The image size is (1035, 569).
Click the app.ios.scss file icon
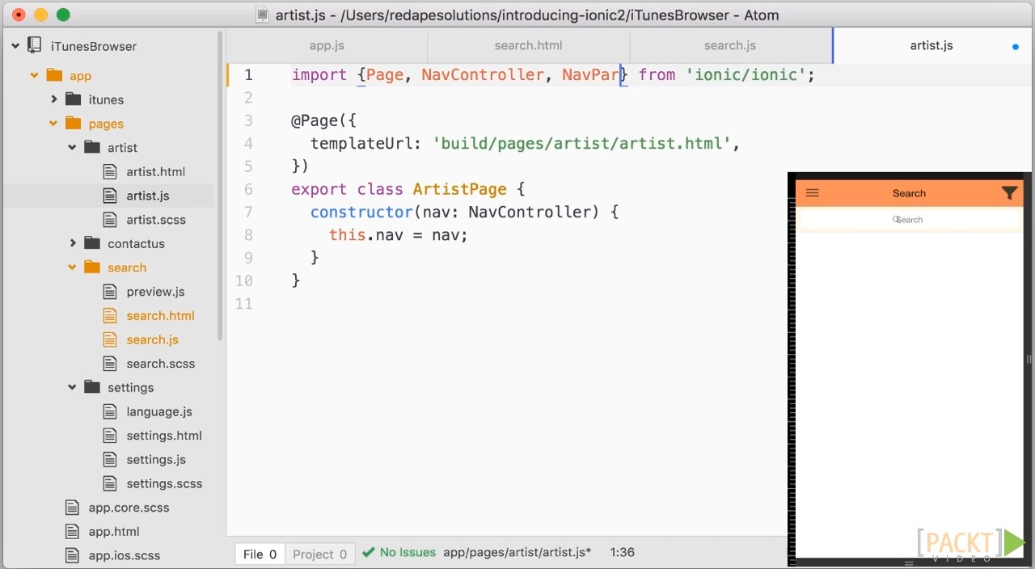73,555
